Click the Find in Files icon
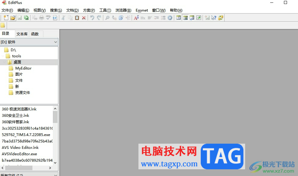The width and height of the screenshot is (298, 176). pos(121,18)
